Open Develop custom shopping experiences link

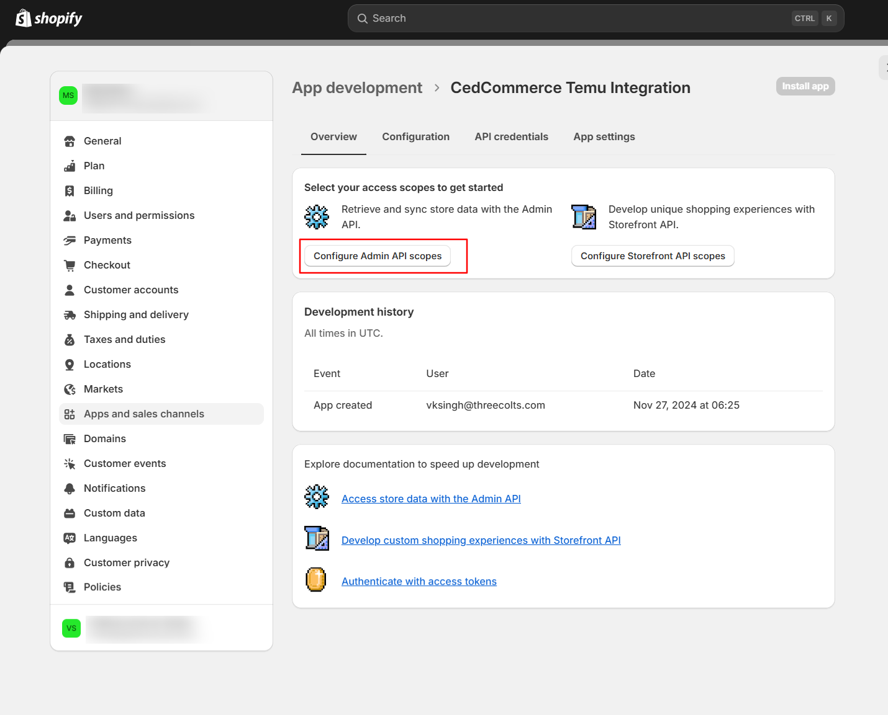(x=481, y=540)
